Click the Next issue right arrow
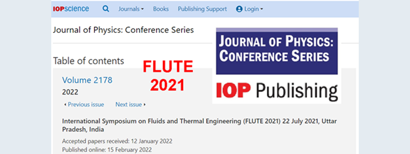 point(145,104)
